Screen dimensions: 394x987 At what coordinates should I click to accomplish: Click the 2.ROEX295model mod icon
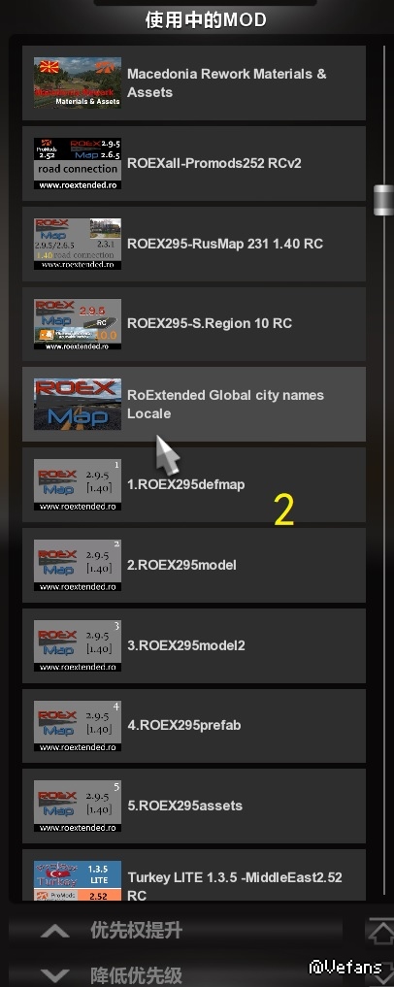pyautogui.click(x=78, y=565)
